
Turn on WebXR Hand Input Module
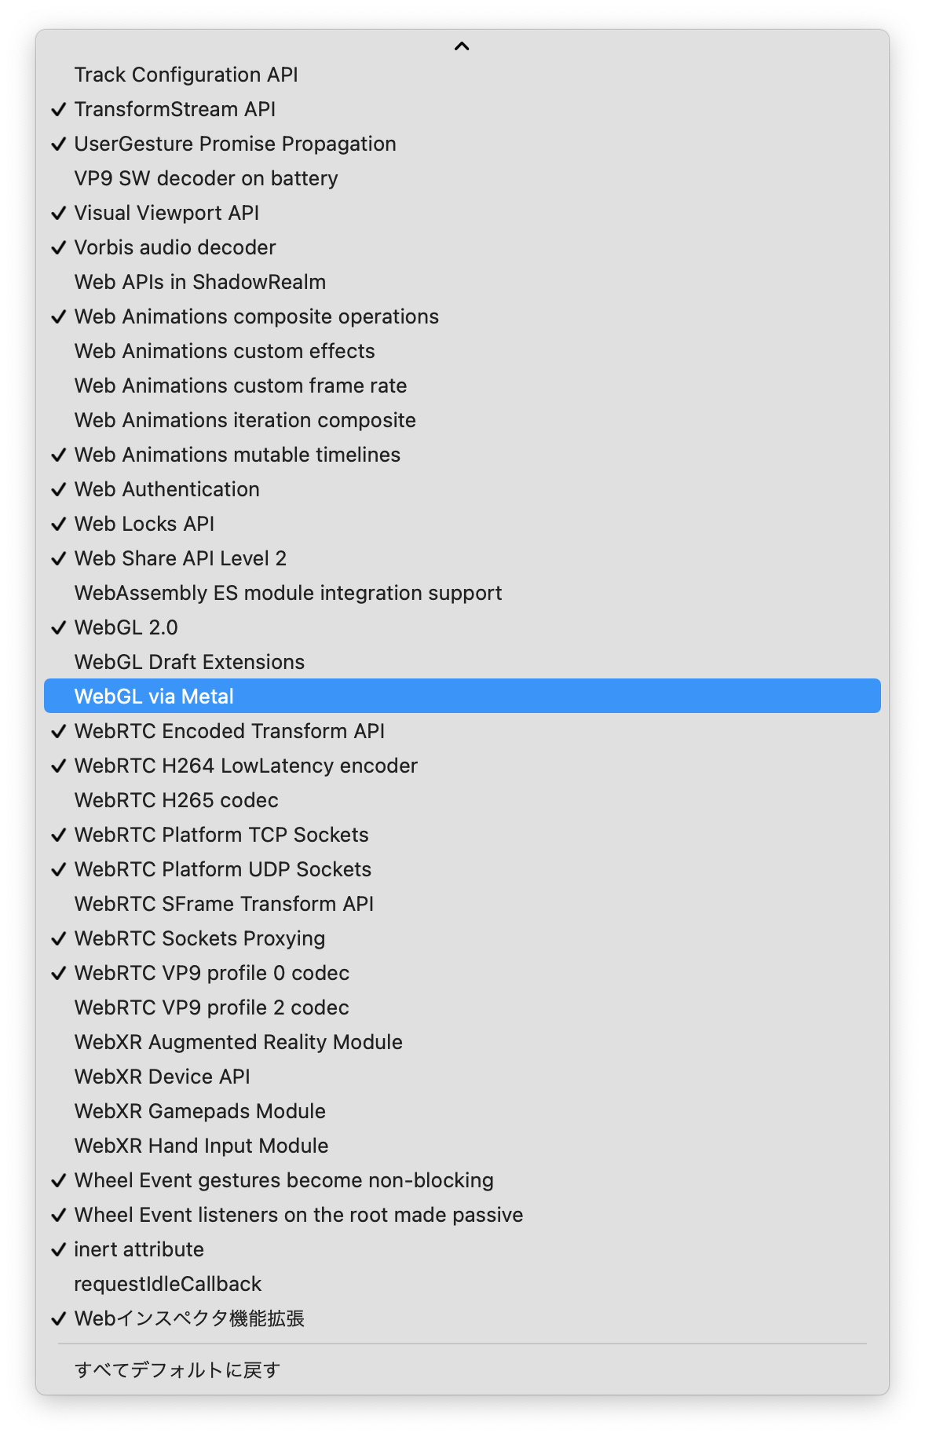[x=201, y=1146]
